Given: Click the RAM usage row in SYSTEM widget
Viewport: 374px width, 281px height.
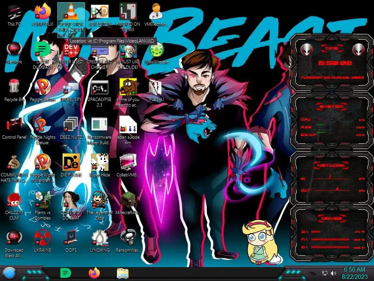Looking at the screenshot, I should point(333,127).
